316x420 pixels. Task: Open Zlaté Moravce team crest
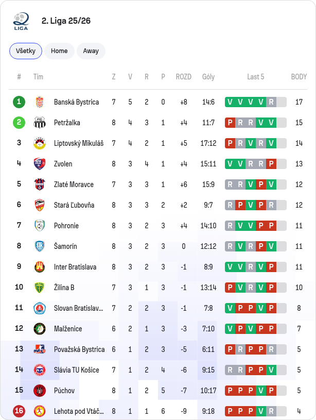(x=40, y=184)
